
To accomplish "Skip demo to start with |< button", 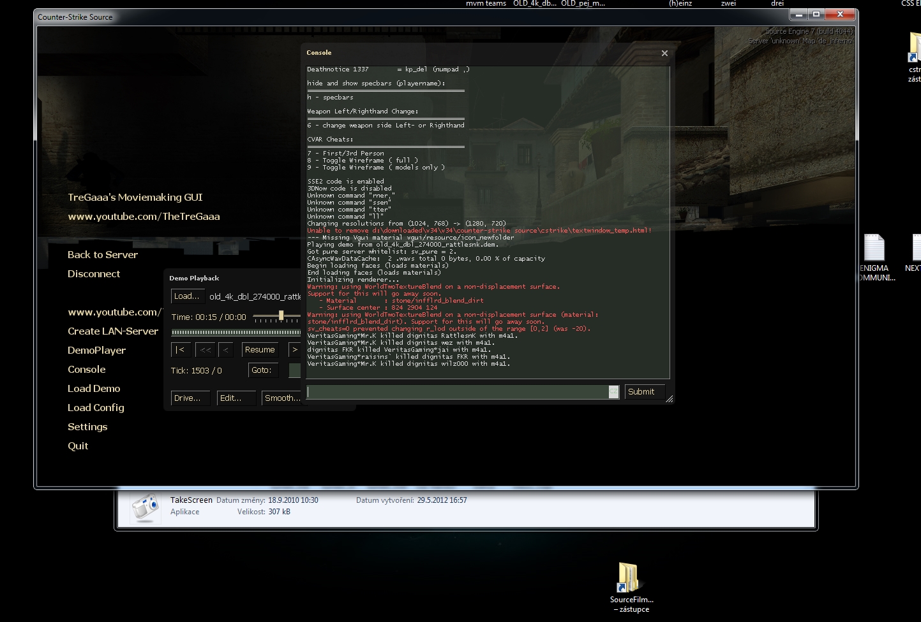I will click(x=180, y=350).
